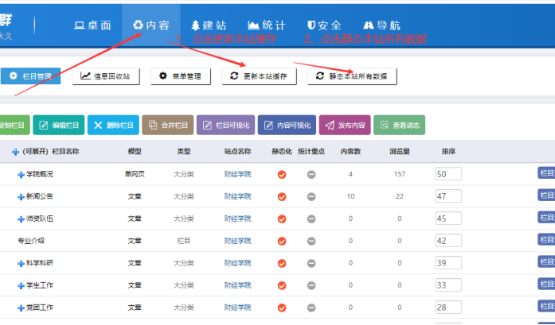Switch to the 内容 top menu
Screen dimensions: 555x325
151,25
